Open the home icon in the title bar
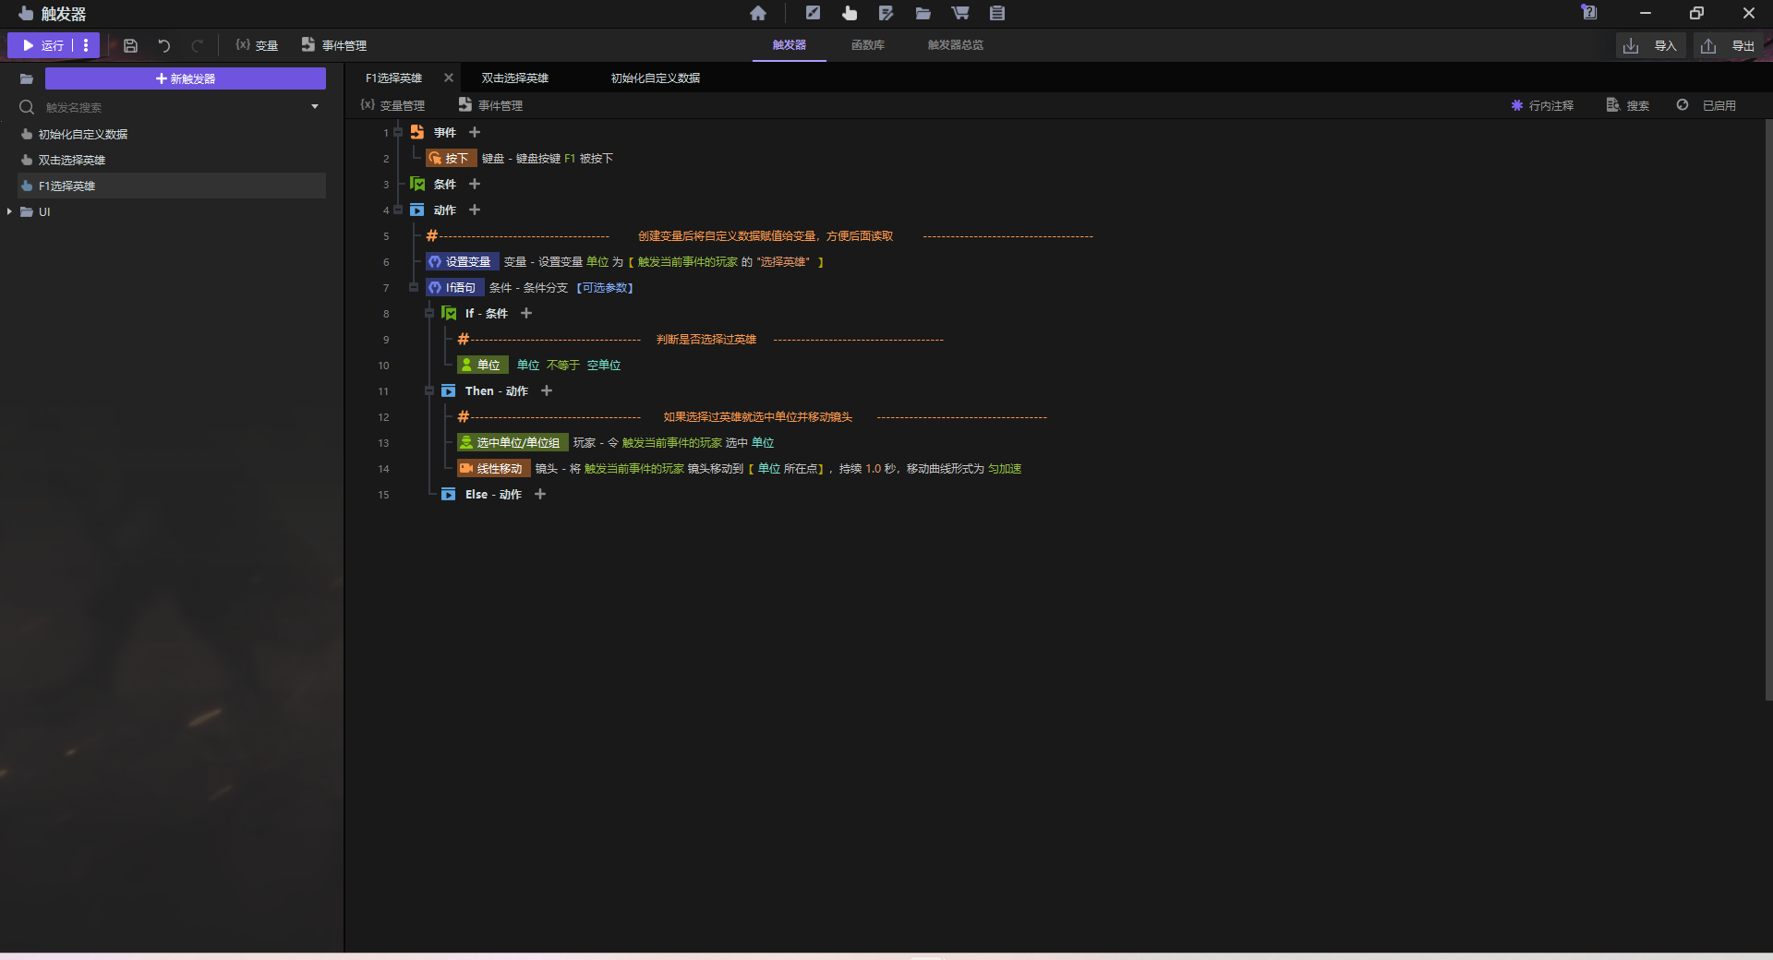 [758, 13]
